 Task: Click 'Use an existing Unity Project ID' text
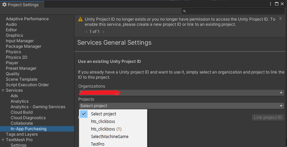coord(110,61)
